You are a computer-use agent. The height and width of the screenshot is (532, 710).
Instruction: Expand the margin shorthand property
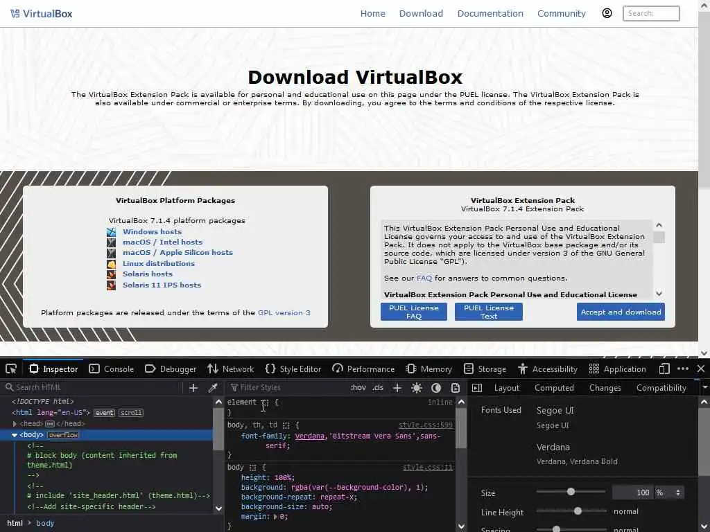[x=276, y=517]
